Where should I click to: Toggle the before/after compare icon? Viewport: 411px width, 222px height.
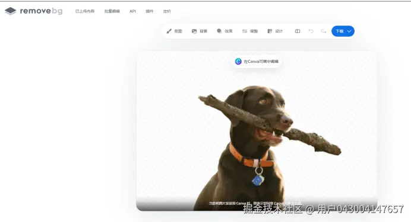tap(298, 31)
